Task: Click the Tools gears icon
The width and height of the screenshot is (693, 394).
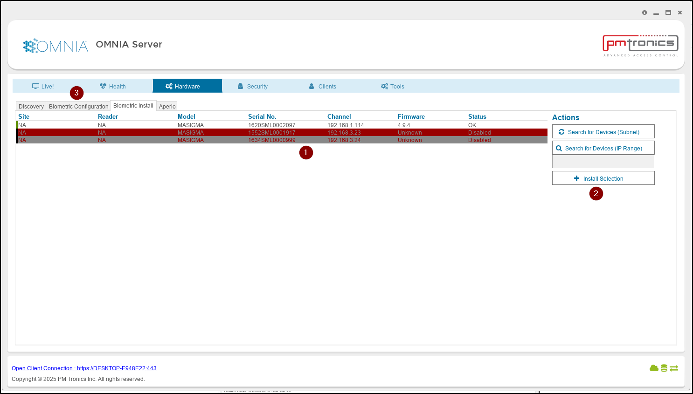Action: [384, 86]
